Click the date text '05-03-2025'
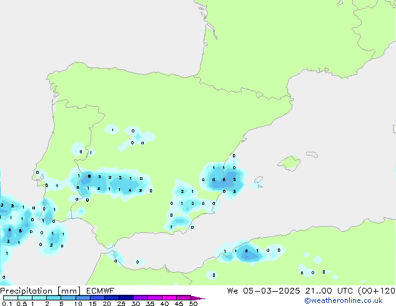396x306 pixels. coord(272,291)
